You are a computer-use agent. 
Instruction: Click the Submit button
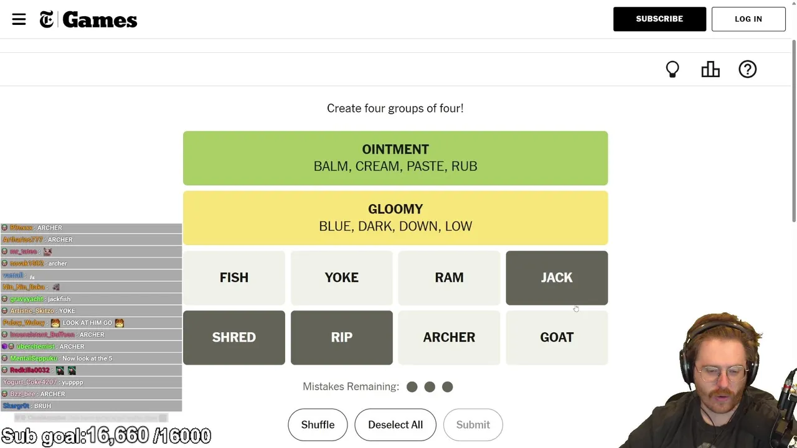pos(473,425)
